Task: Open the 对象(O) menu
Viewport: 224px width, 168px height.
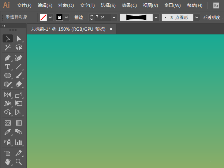Action: tap(66, 5)
